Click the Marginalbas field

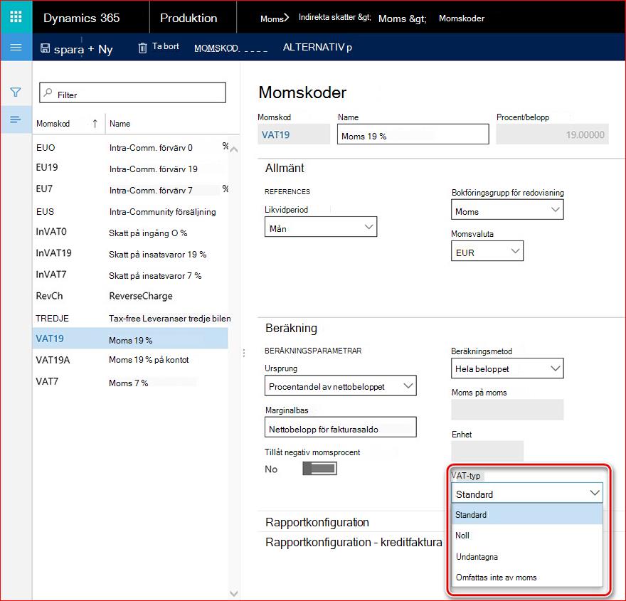[x=341, y=427]
